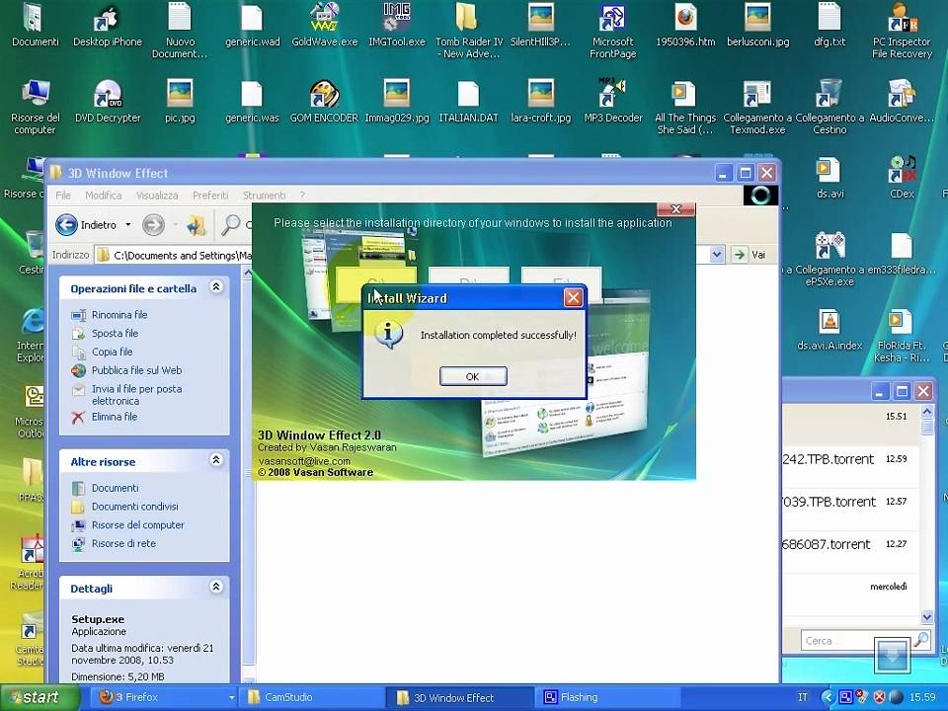Viewport: 948px width, 711px height.
Task: Open the Strumenti menu
Action: pyautogui.click(x=265, y=196)
